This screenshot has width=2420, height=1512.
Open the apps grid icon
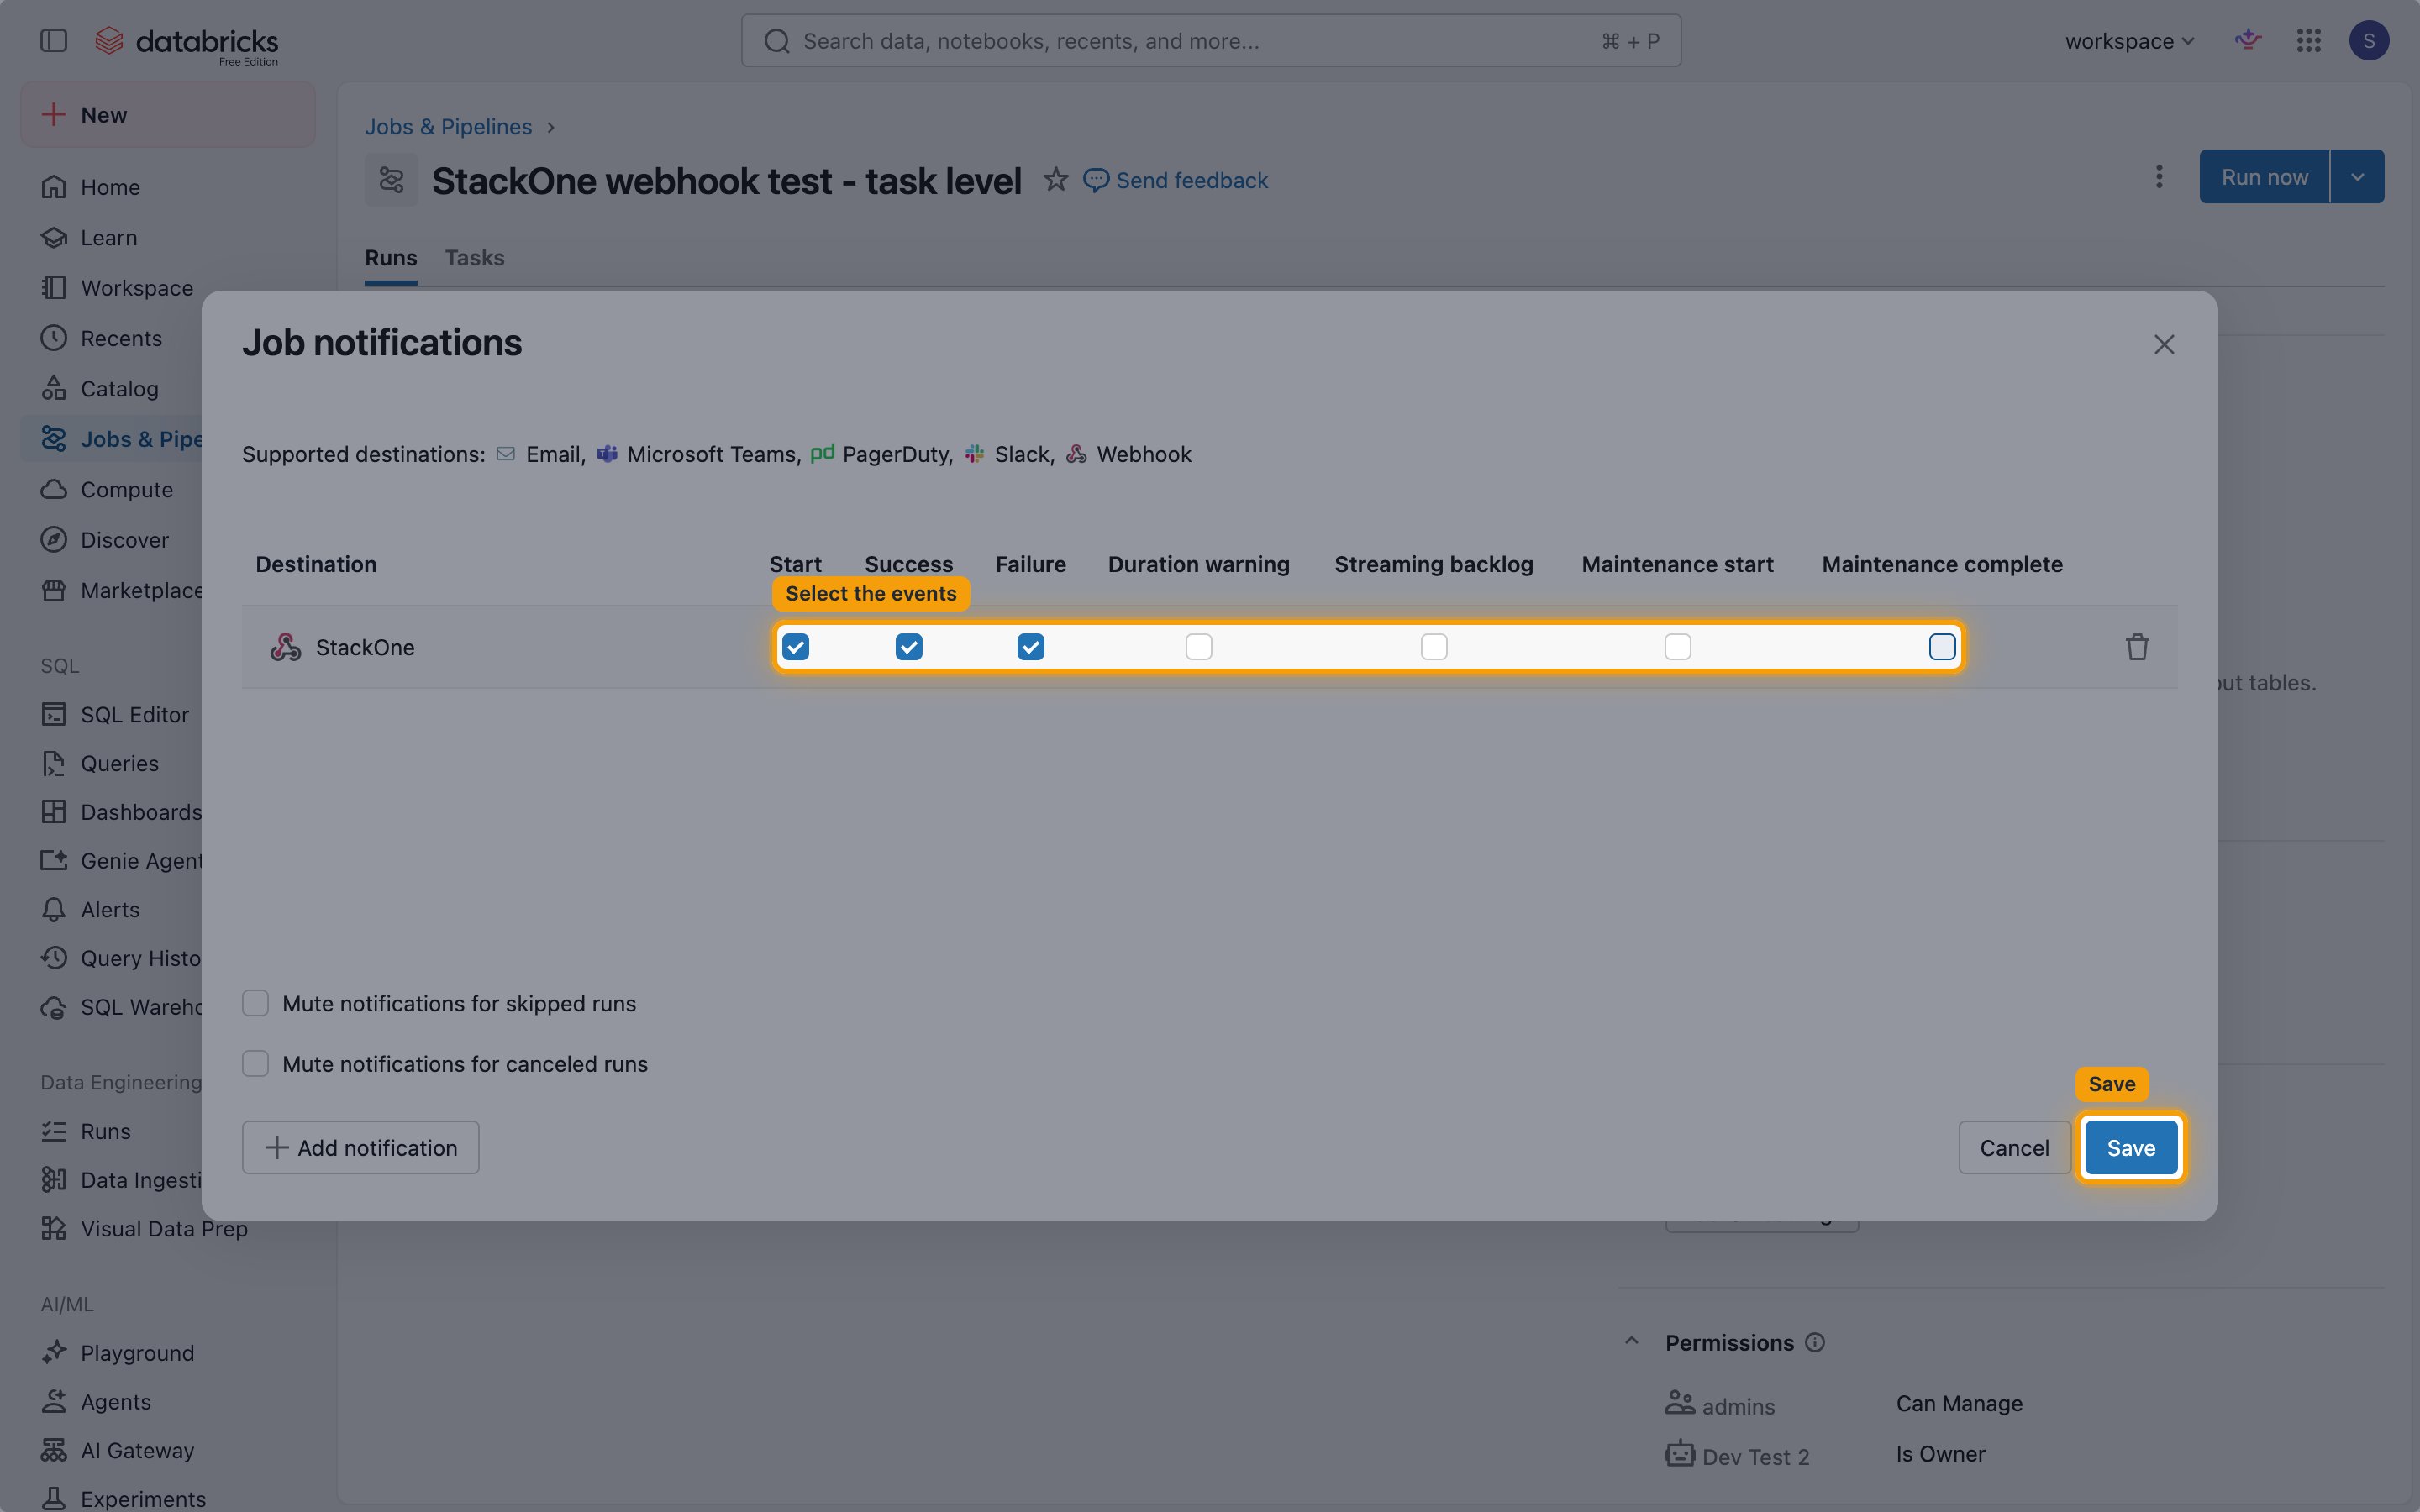click(x=2308, y=41)
